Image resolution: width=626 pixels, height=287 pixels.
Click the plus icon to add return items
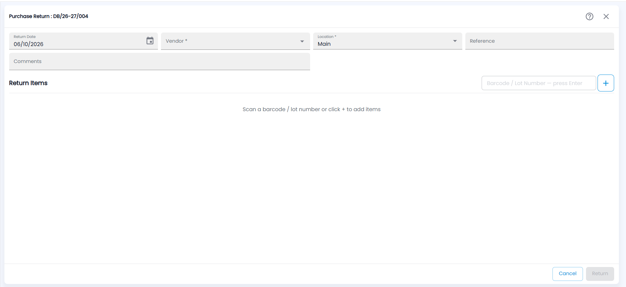[x=606, y=83]
